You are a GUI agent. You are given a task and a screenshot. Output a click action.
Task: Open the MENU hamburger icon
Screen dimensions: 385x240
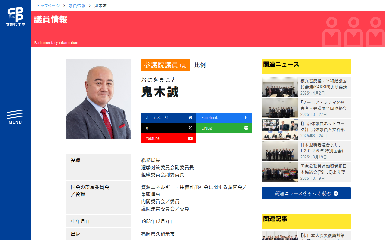15,117
